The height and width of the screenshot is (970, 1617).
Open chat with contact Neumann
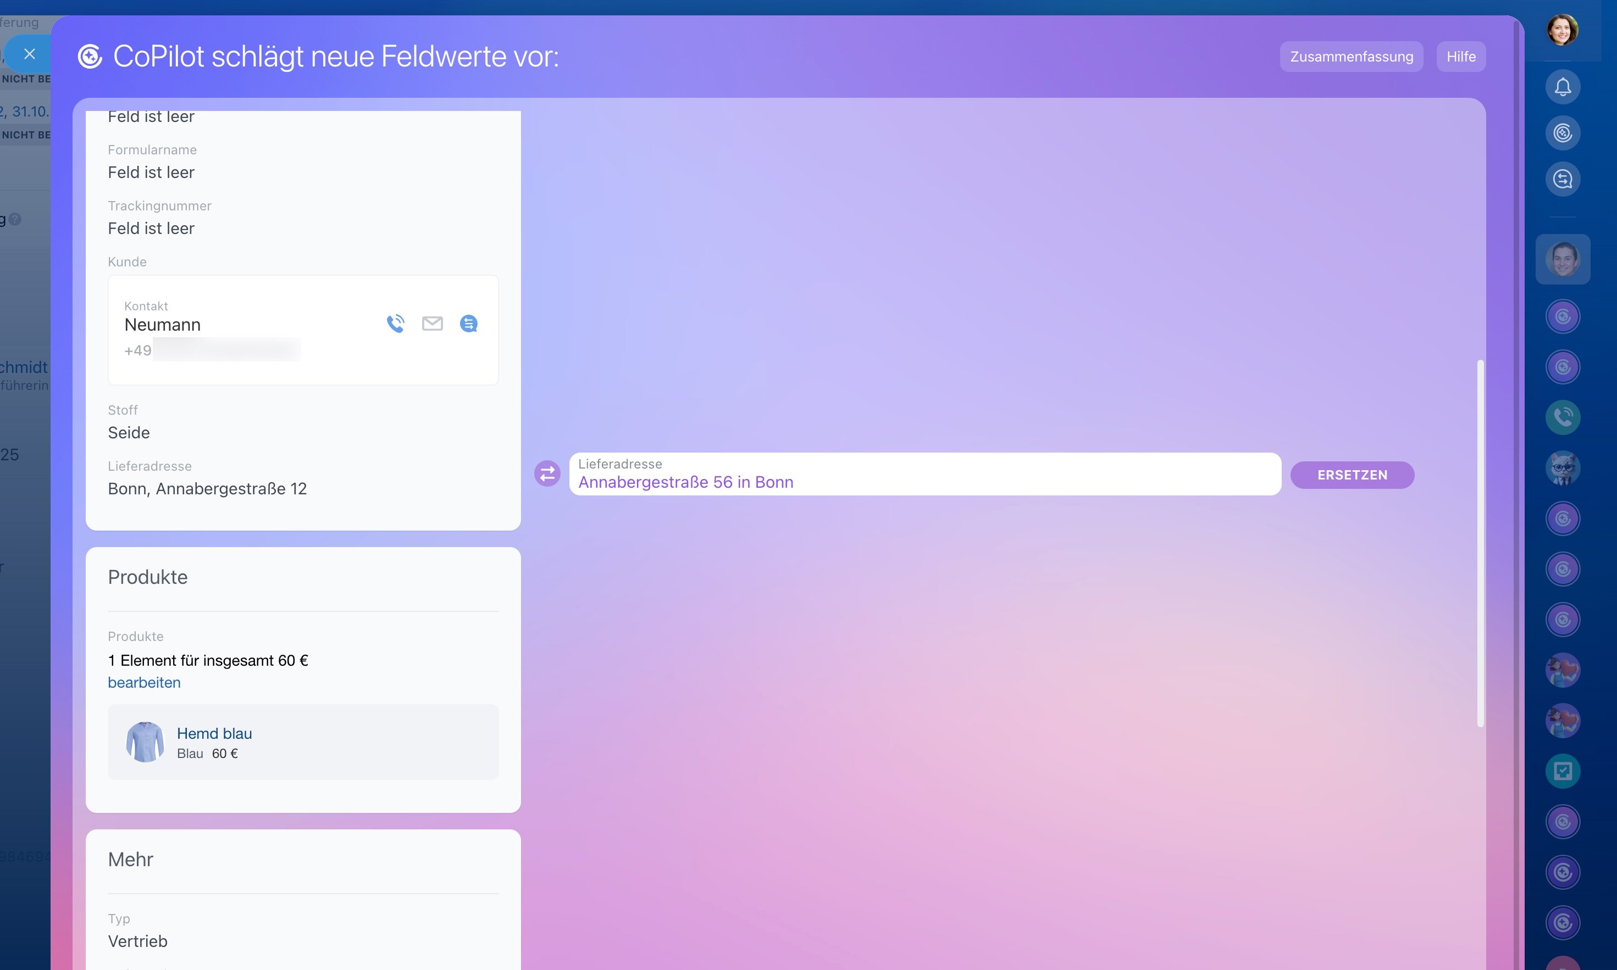click(x=469, y=324)
